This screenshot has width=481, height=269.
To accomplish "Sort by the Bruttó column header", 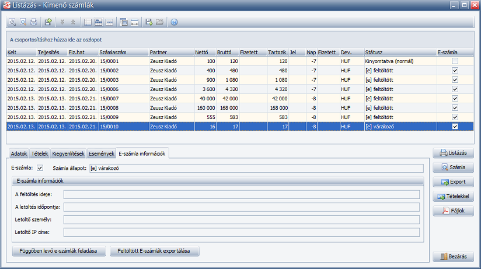I will point(228,53).
